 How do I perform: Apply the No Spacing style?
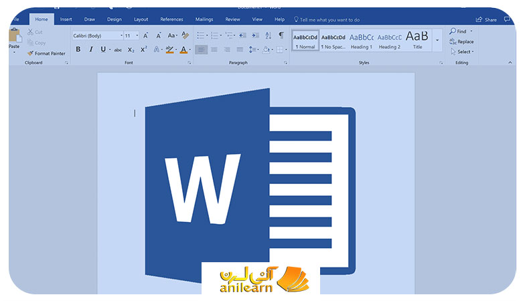(333, 40)
